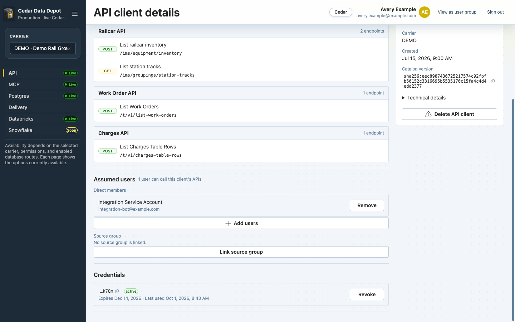Open the API section in the sidebar

click(x=43, y=73)
